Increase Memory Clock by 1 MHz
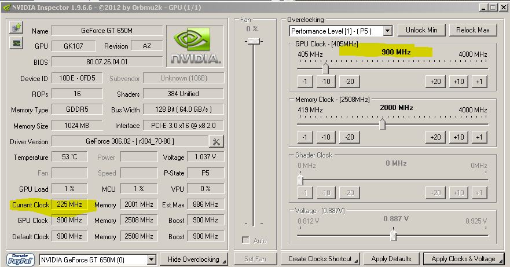Image resolution: width=510 pixels, height=267 pixels. pyautogui.click(x=479, y=137)
